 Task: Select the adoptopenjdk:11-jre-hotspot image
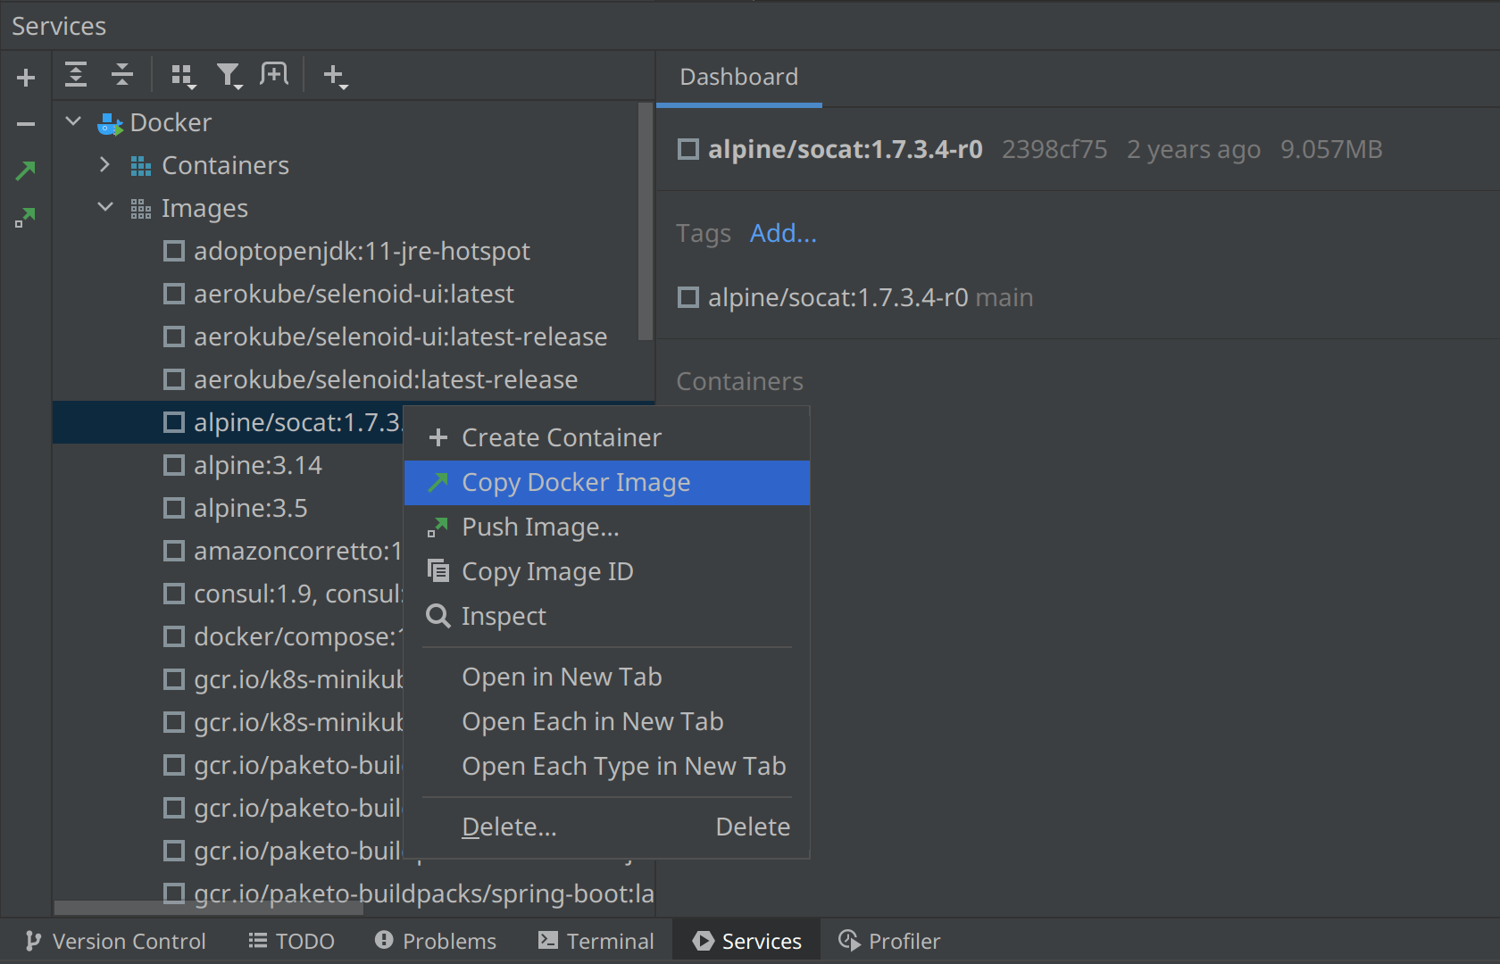[362, 252]
